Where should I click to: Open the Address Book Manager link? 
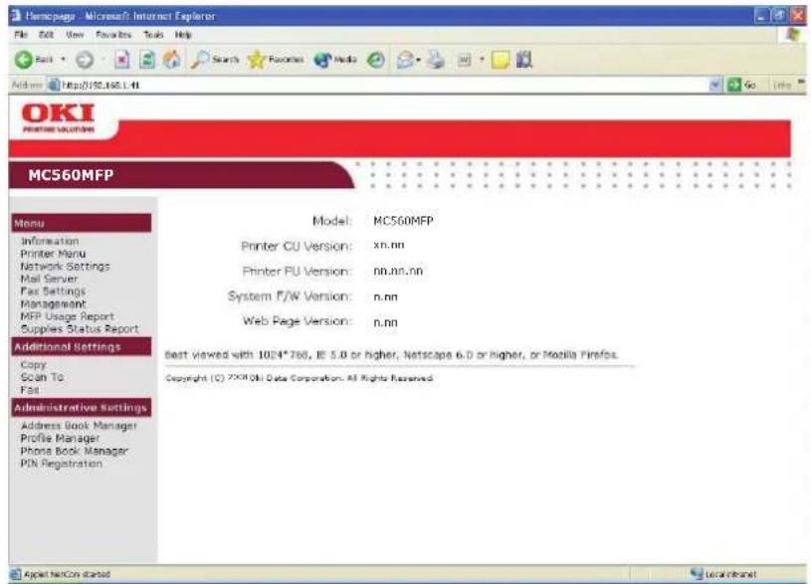point(79,426)
